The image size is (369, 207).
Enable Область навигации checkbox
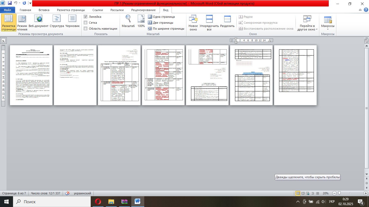pos(86,29)
